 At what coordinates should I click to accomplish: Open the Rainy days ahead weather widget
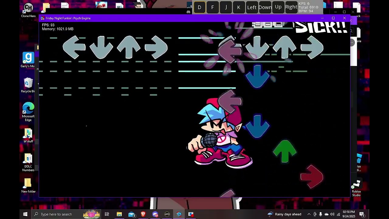pyautogui.click(x=284, y=214)
